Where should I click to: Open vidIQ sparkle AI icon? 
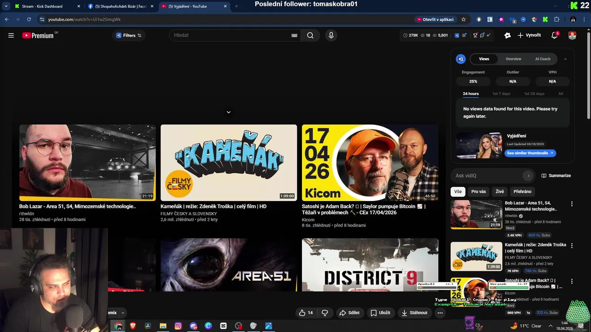tap(488, 35)
